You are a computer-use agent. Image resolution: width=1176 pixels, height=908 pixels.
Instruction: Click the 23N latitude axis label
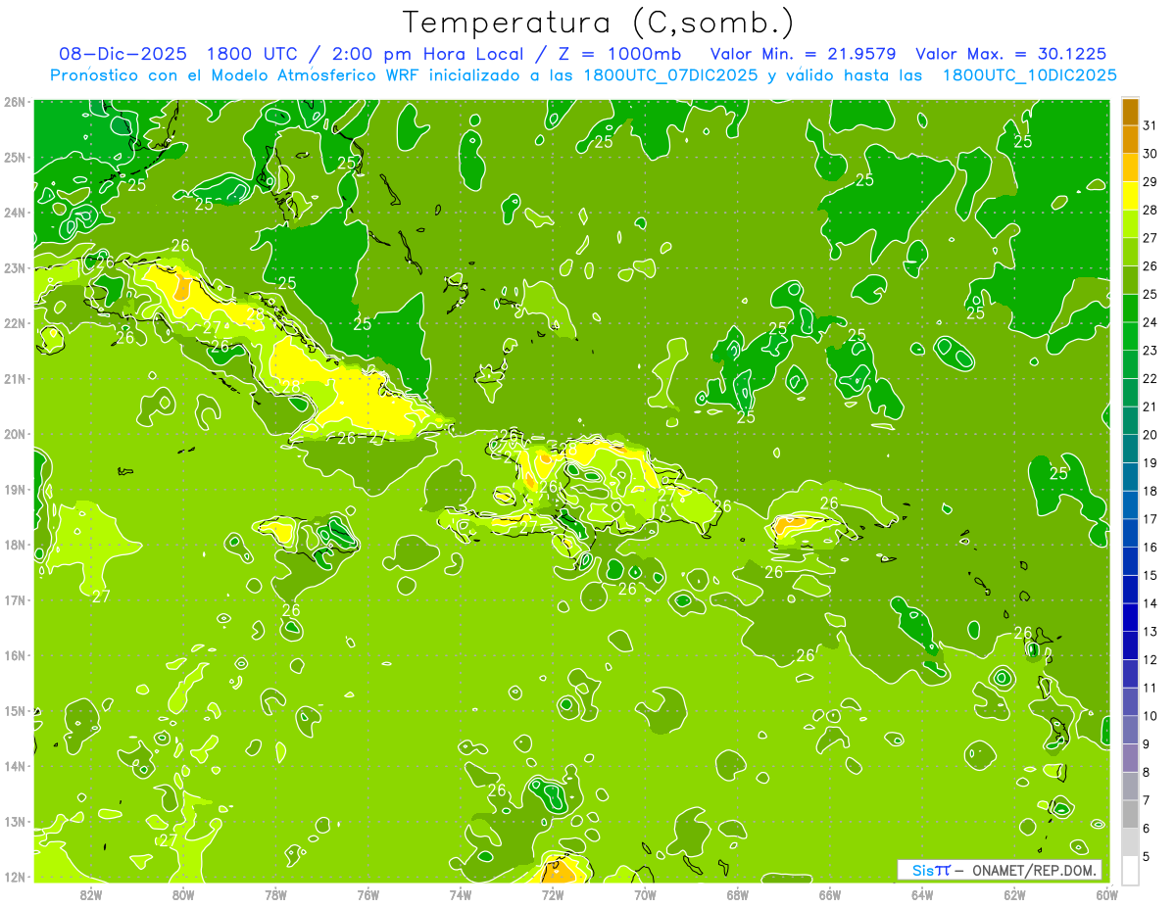pyautogui.click(x=14, y=268)
